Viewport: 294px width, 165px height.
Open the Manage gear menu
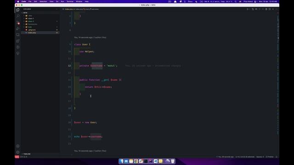coord(17,152)
